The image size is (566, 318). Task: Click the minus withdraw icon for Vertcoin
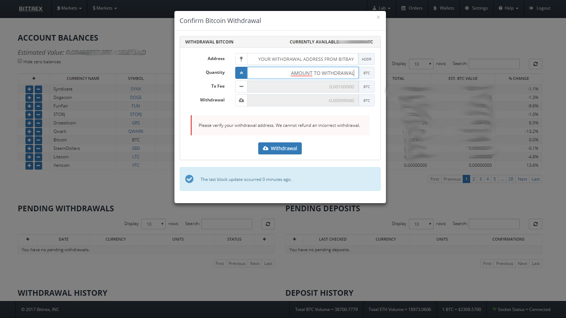38,165
